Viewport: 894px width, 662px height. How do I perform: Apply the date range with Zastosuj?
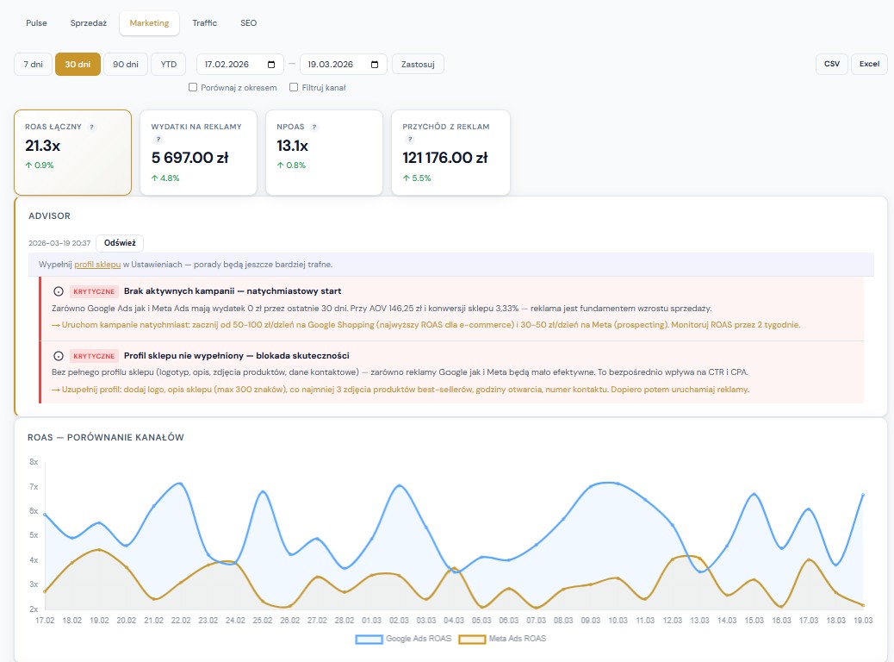(x=418, y=64)
